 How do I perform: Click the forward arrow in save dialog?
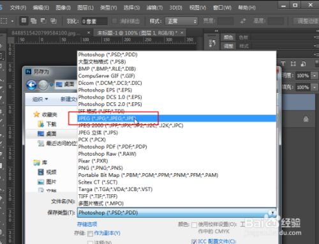(x=43, y=85)
